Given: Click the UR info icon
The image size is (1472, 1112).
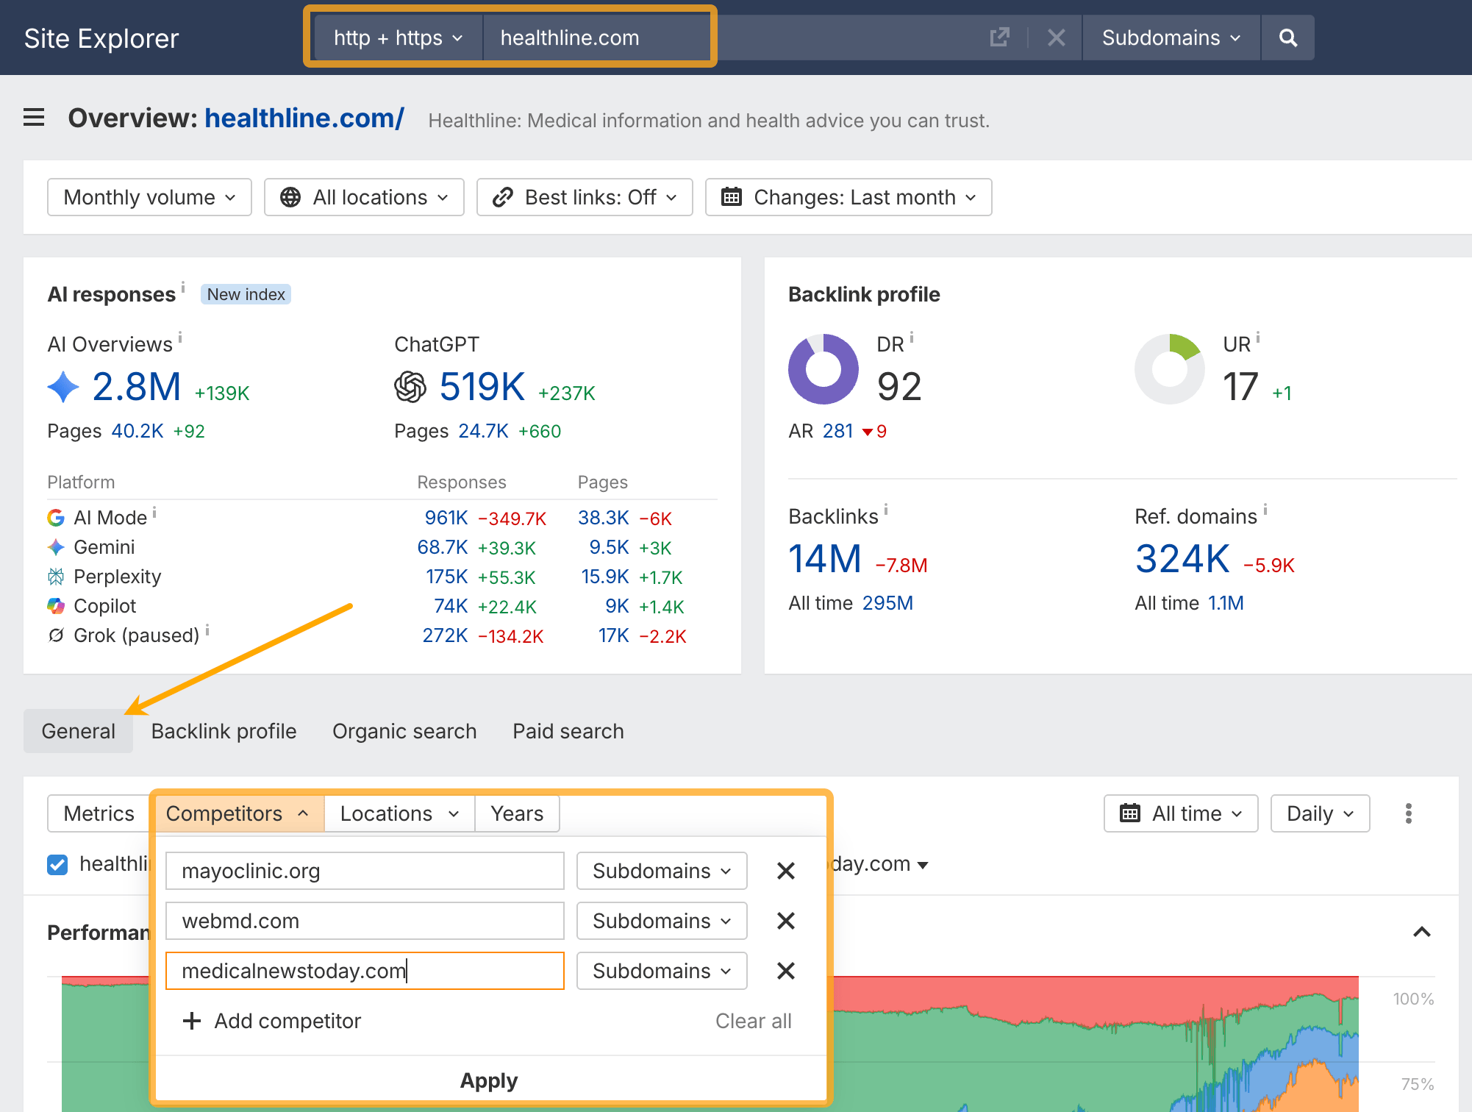Looking at the screenshot, I should pos(1258,338).
